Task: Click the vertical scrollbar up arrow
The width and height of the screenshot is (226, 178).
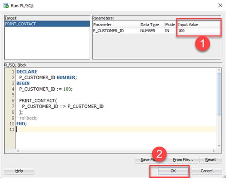Action: click(219, 70)
